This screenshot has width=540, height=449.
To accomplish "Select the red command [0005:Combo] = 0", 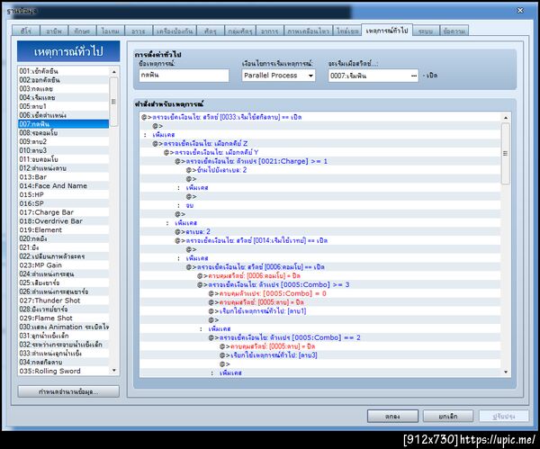I will [x=320, y=293].
